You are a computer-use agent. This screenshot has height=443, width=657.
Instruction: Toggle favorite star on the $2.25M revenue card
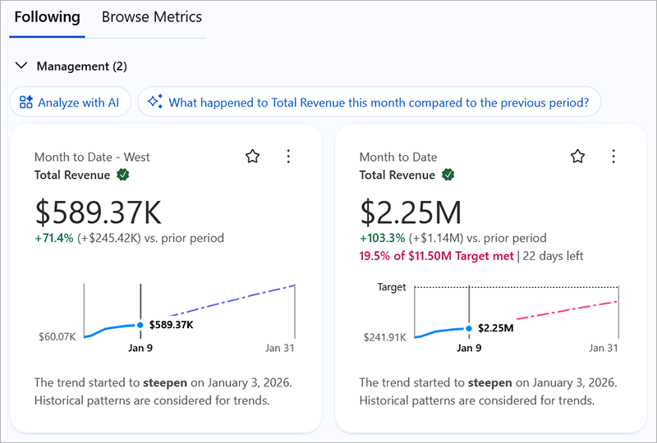[577, 157]
